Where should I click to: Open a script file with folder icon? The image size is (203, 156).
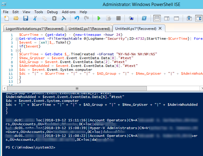click(16, 18)
